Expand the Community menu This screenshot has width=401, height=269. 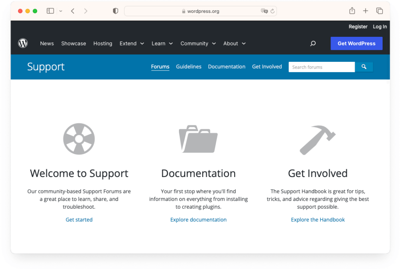pos(198,43)
